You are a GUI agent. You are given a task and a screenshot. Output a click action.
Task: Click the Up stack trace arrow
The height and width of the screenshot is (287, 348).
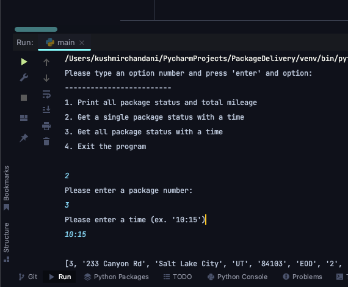pyautogui.click(x=46, y=62)
